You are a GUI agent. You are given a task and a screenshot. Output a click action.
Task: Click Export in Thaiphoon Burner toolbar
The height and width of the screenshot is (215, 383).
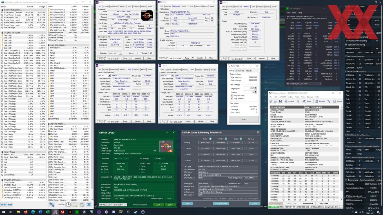click(289, 101)
